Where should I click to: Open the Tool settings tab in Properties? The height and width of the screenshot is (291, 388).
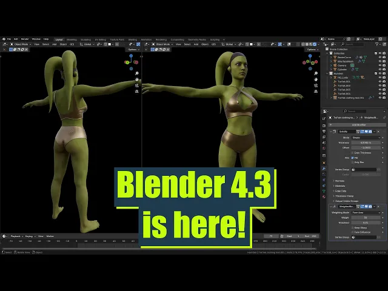(x=324, y=119)
